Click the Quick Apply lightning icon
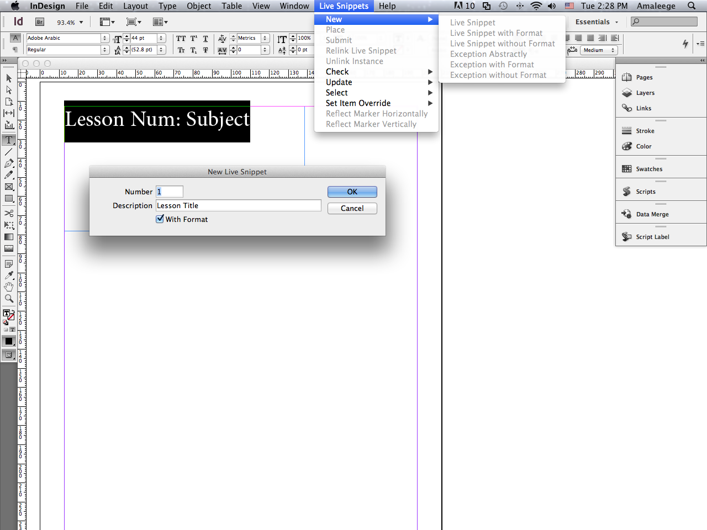 685,44
